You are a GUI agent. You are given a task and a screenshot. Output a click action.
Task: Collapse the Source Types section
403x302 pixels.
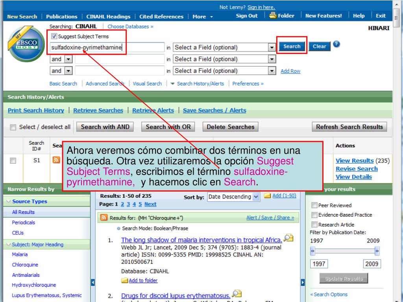pos(9,201)
